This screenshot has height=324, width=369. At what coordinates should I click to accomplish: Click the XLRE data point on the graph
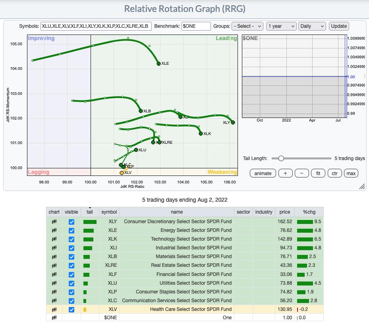pos(159,143)
